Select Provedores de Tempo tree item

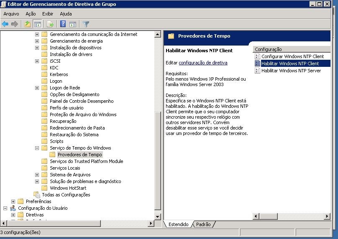(80, 155)
